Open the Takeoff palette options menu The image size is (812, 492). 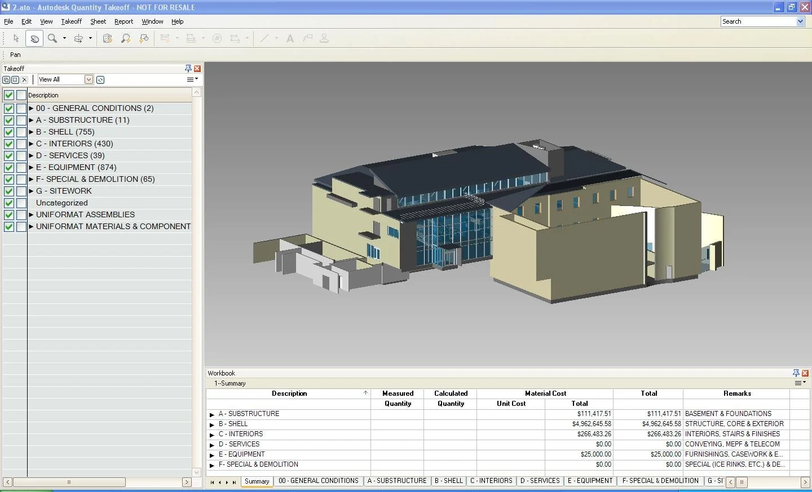pos(191,79)
